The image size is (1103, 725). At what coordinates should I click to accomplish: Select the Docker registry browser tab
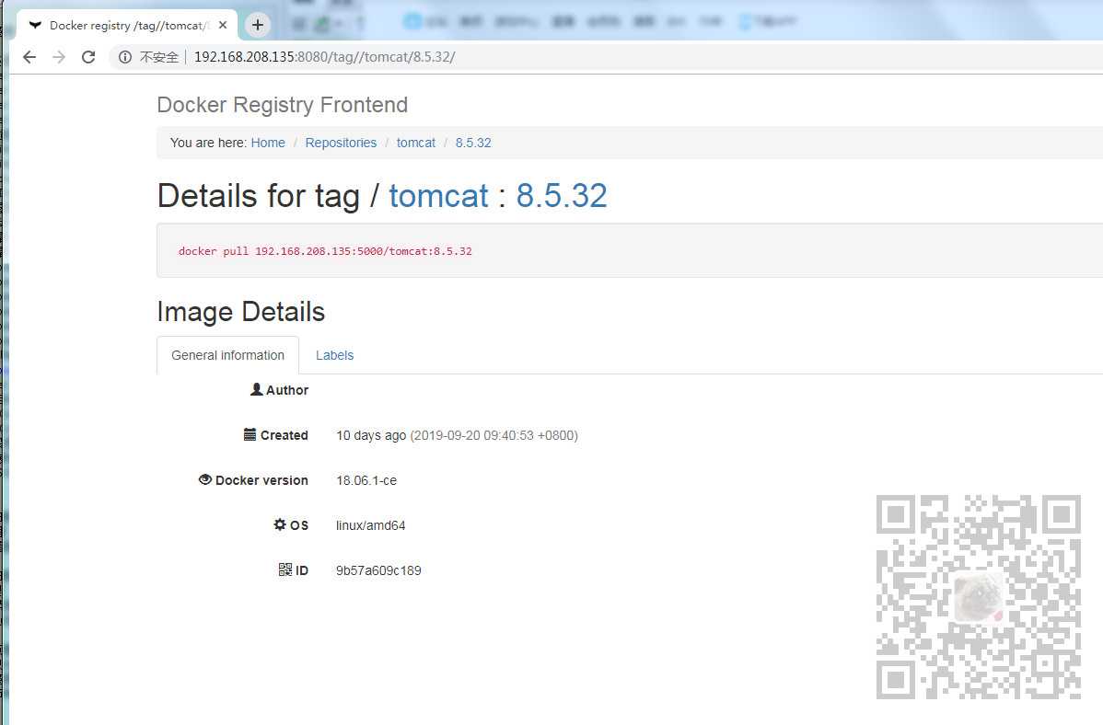(127, 26)
